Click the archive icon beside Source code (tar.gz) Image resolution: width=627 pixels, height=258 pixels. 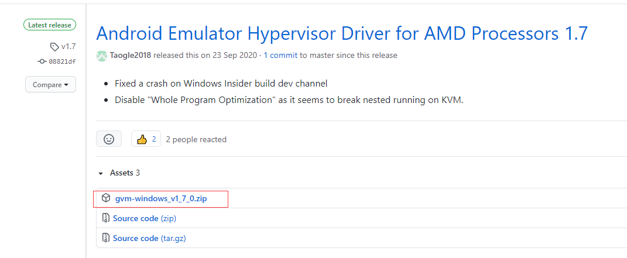[x=105, y=238]
